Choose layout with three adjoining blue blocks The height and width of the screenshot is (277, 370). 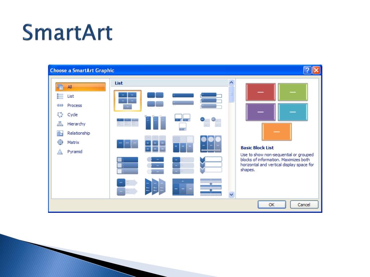[x=128, y=144]
